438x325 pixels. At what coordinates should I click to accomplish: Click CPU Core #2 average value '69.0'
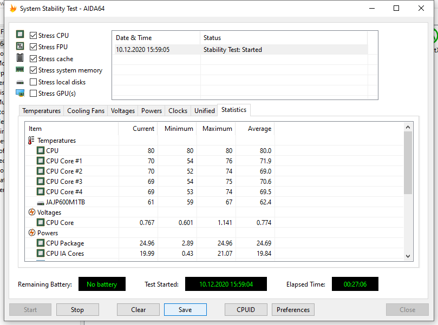[265, 171]
